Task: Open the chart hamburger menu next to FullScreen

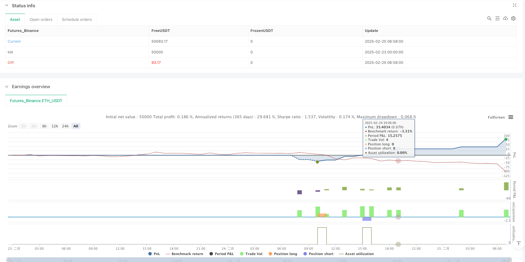Action: 511,117
